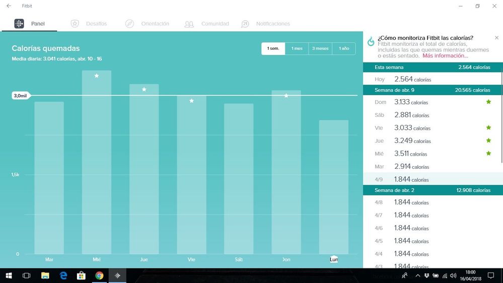
Task: Open the Windows Start menu
Action: tap(9, 275)
